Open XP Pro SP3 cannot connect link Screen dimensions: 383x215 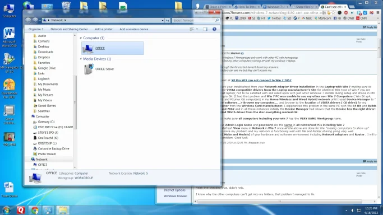[261, 80]
